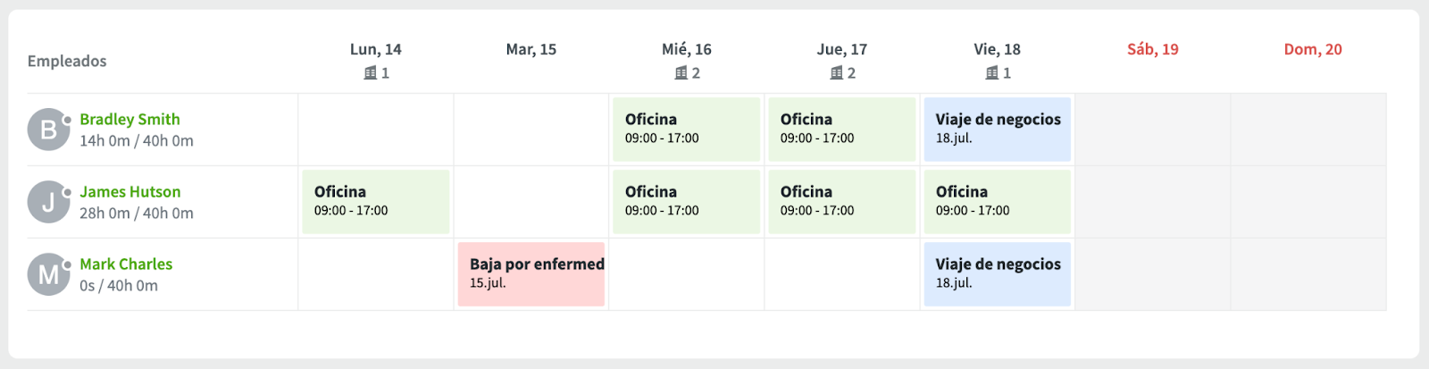Click the Empleados column header

click(67, 62)
